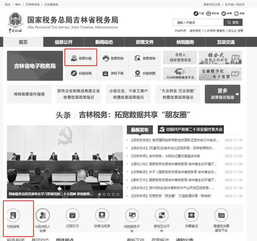
Task: Open 办税指南 compass icon beside 资料下载
Action: [74, 73]
